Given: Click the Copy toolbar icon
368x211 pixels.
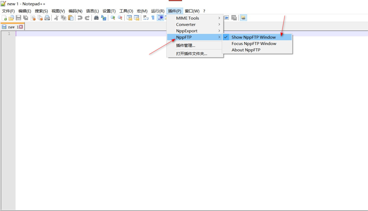Looking at the screenshot, I should [x=63, y=18].
